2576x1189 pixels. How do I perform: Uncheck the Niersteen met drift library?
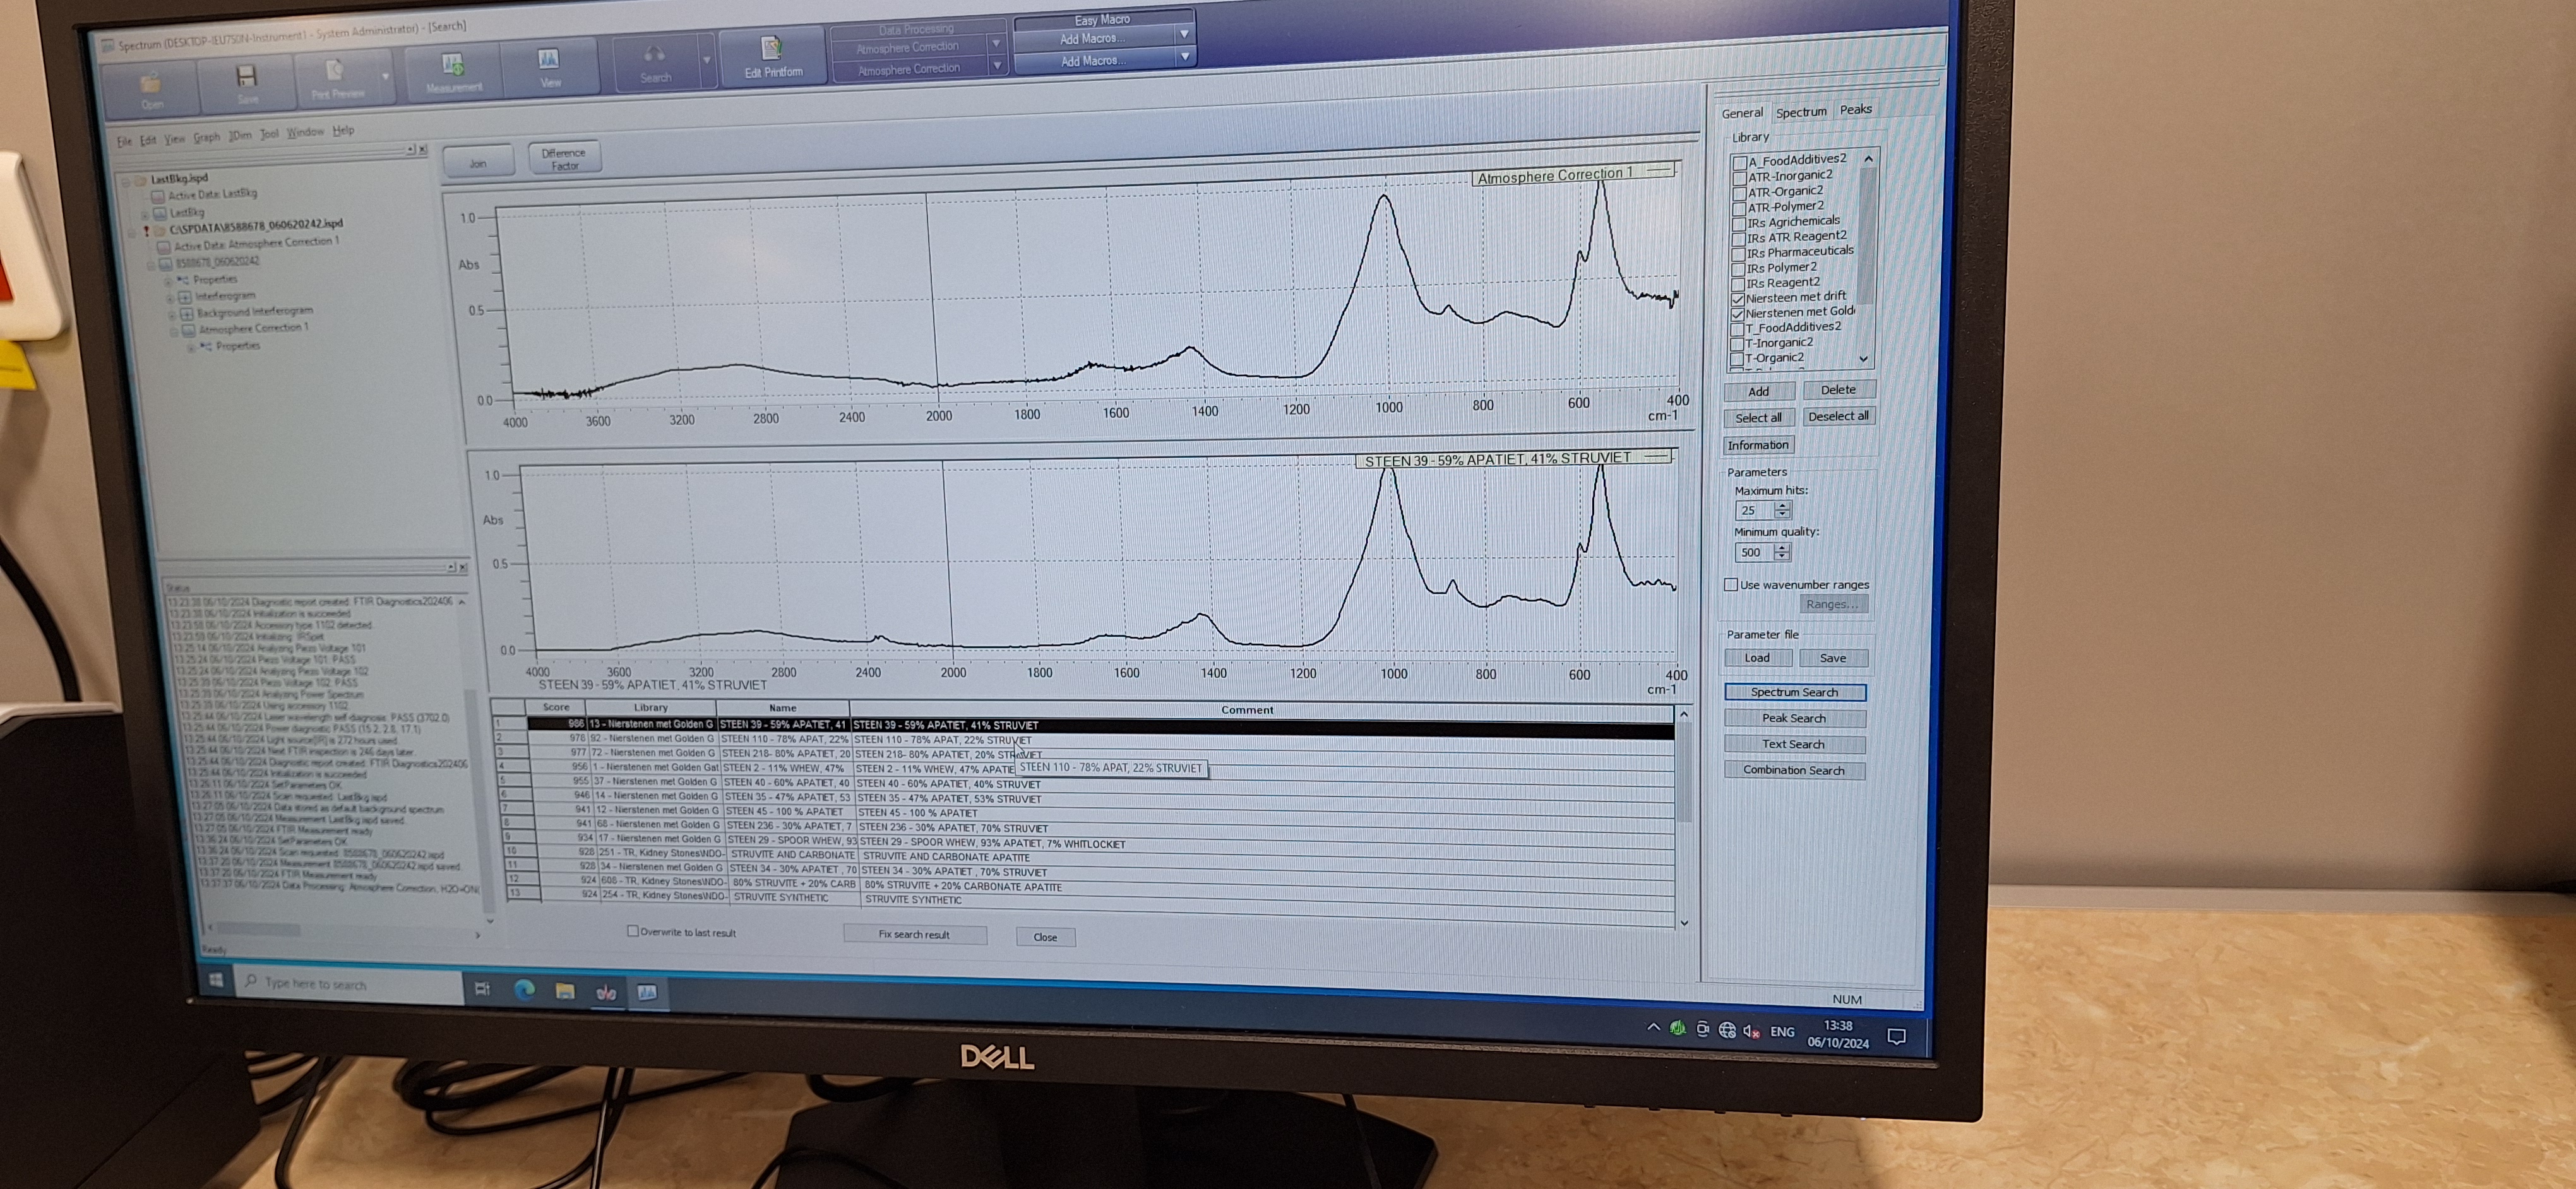coord(1738,299)
